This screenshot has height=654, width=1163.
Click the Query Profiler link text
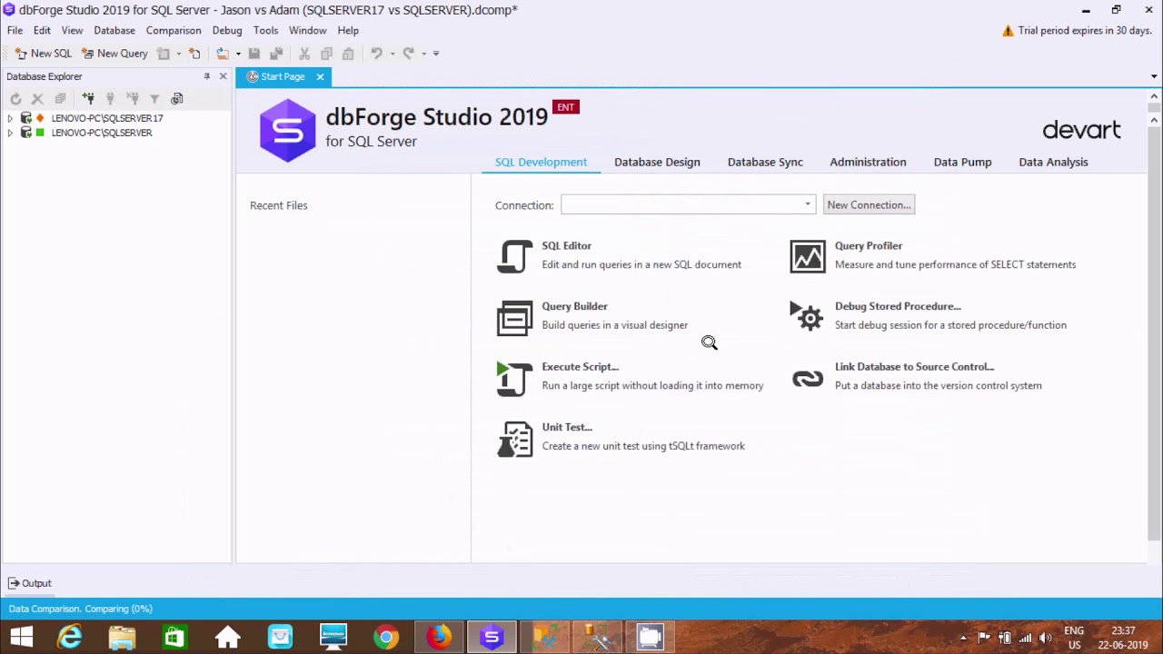coord(869,245)
